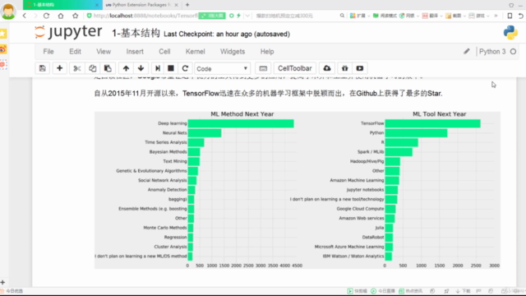Open 今日直播 in the status bar
Viewport: 526px width, 296px height.
pos(383,291)
